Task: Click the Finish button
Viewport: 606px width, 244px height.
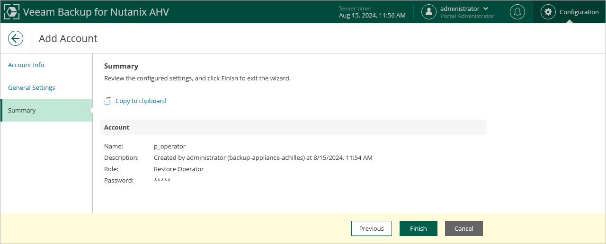Action: tap(419, 228)
